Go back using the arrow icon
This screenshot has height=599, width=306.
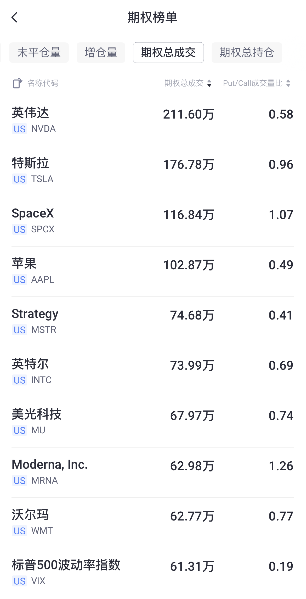click(15, 18)
